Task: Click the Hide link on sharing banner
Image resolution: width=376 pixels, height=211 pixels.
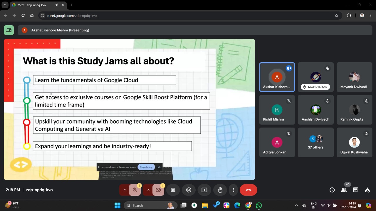Action: tap(159, 167)
